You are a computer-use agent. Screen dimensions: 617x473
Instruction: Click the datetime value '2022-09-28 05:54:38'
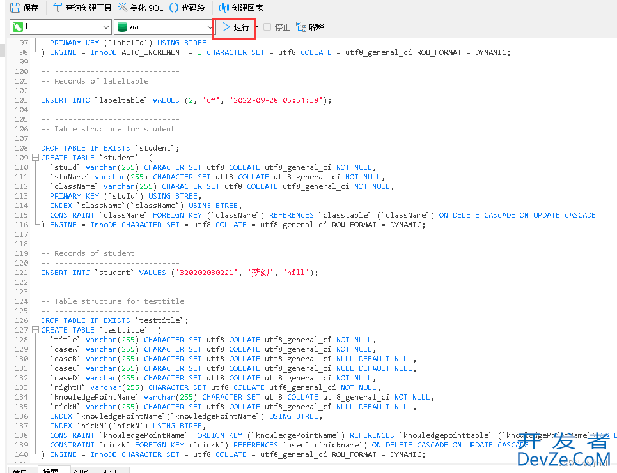[x=276, y=100]
